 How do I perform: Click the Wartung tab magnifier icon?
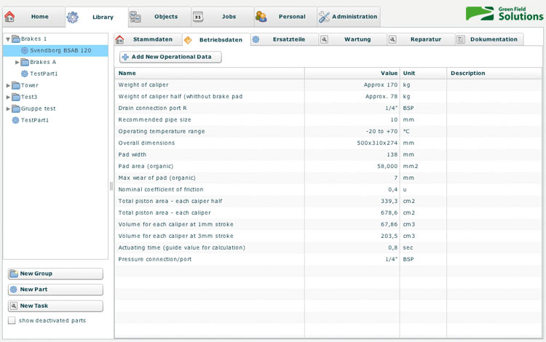click(324, 39)
